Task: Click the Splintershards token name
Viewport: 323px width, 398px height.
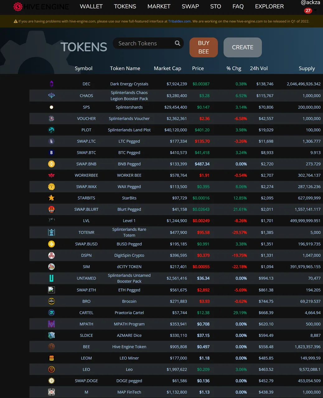Action: (129, 107)
